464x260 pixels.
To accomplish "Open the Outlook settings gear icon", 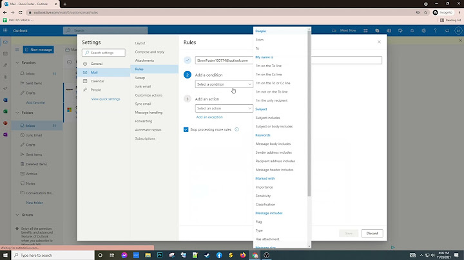I will pyautogui.click(x=423, y=30).
